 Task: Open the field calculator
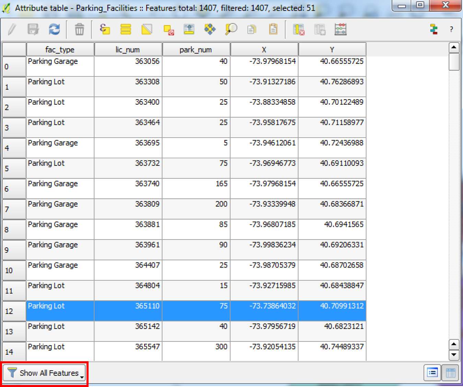[x=340, y=30]
